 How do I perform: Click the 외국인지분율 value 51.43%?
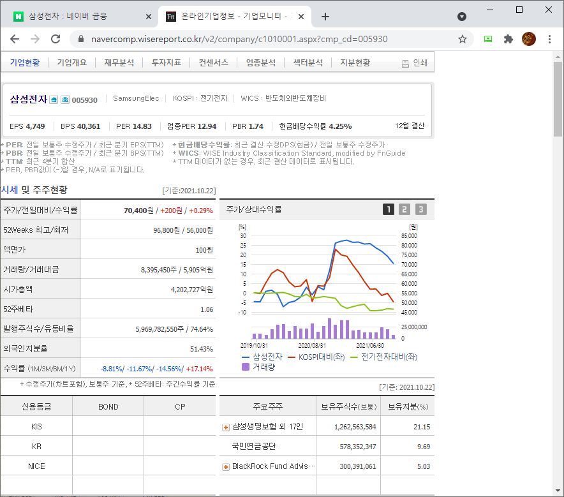click(202, 349)
